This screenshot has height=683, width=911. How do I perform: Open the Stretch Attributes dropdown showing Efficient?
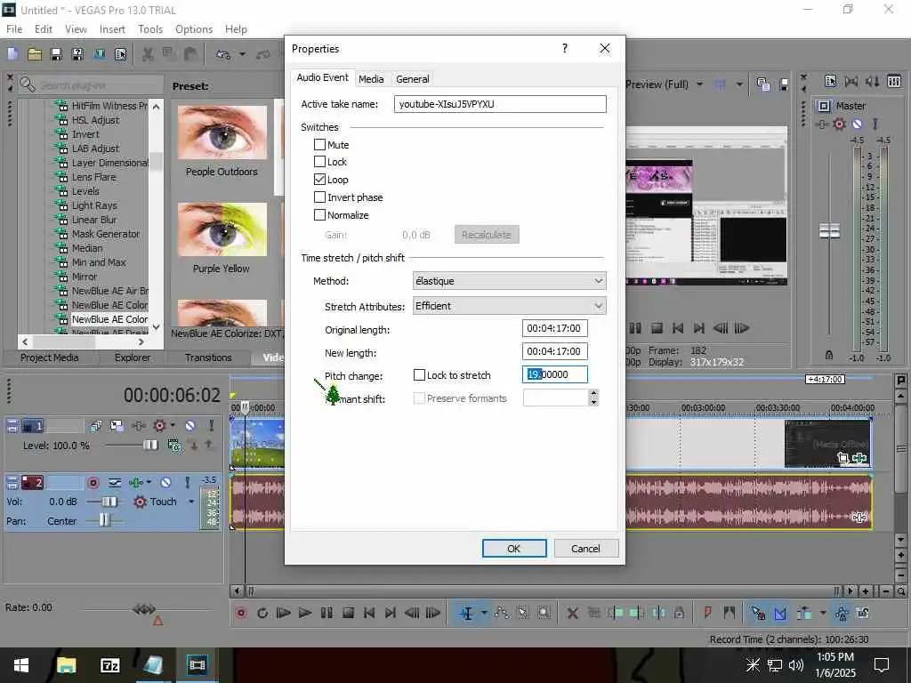[x=510, y=306]
